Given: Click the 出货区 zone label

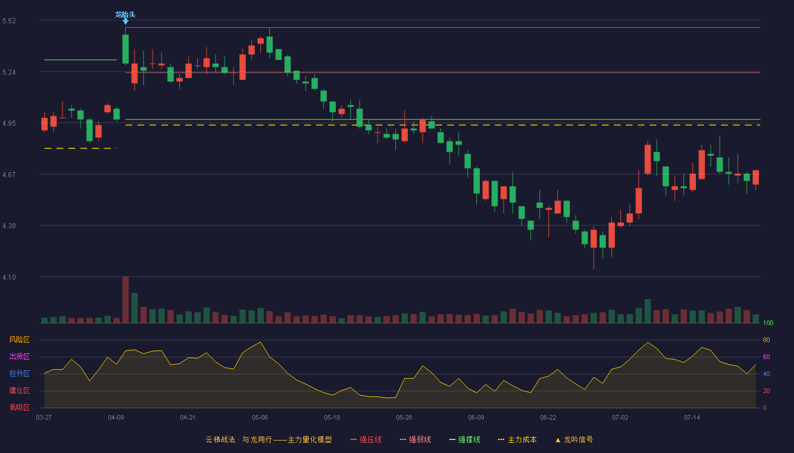Looking at the screenshot, I should click(x=19, y=357).
